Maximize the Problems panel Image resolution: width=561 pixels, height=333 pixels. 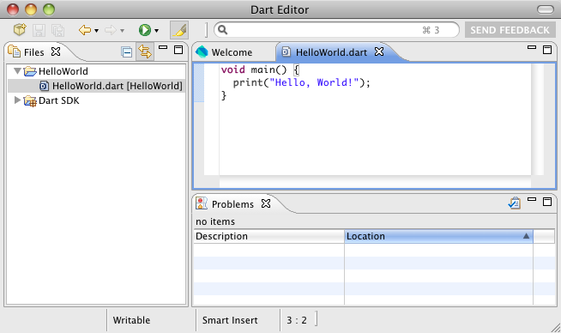547,202
